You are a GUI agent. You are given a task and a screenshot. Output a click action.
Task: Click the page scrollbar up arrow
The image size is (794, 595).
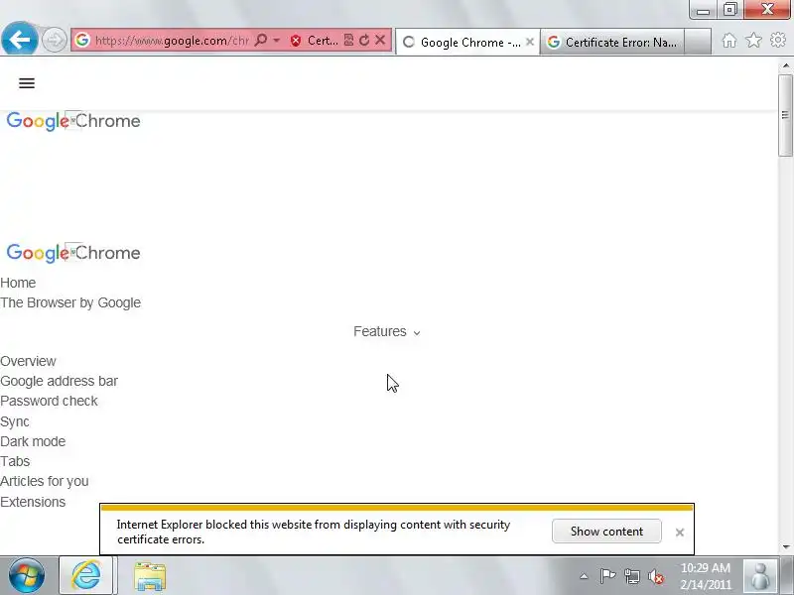[786, 65]
